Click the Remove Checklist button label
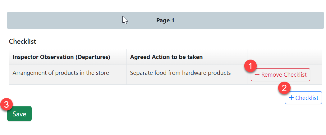The height and width of the screenshot is (135, 326). pos(284,75)
